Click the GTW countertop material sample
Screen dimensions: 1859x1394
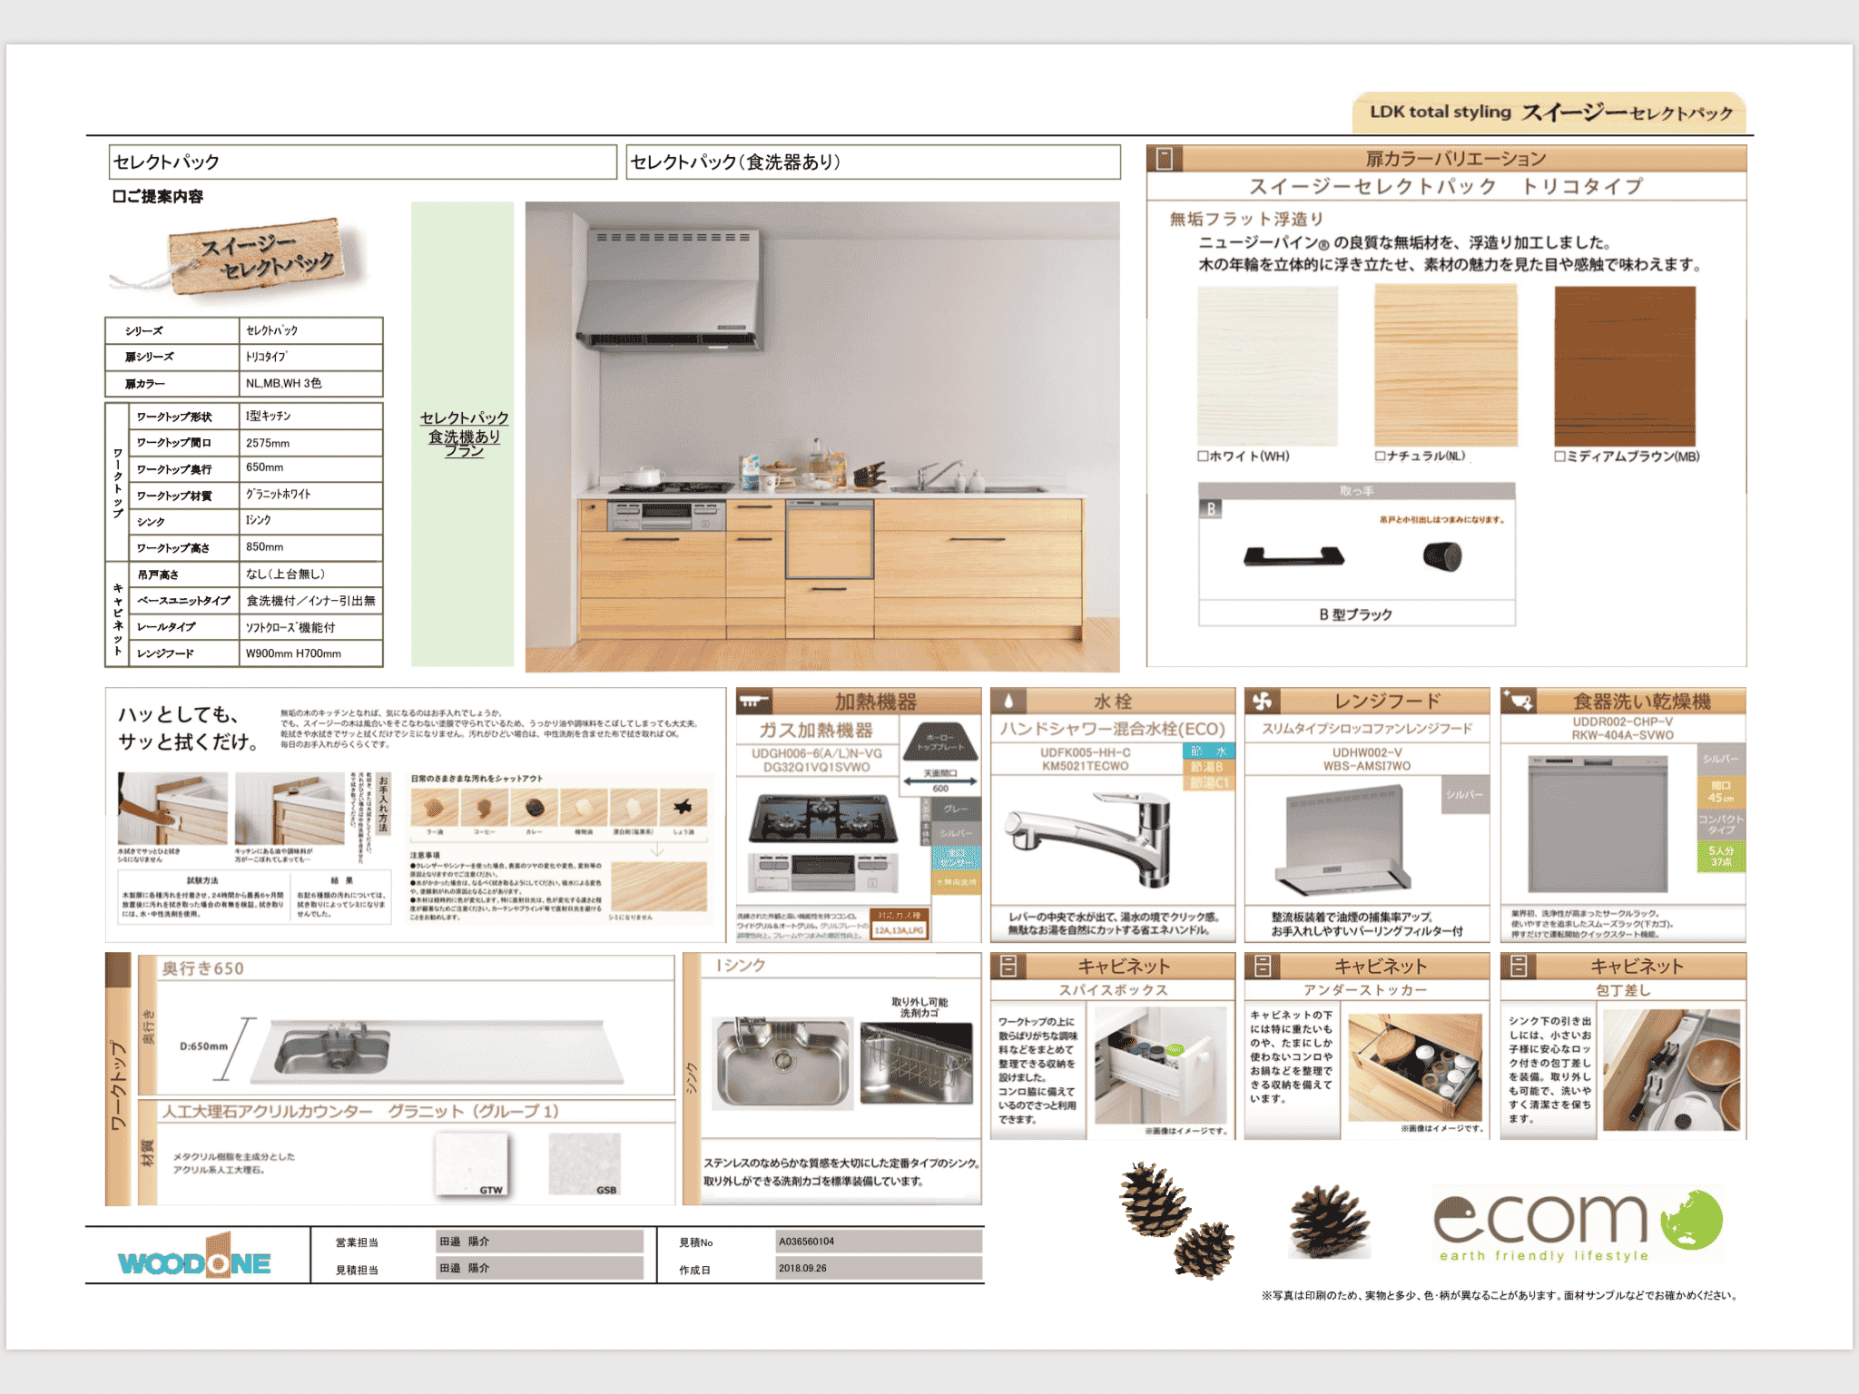[472, 1163]
